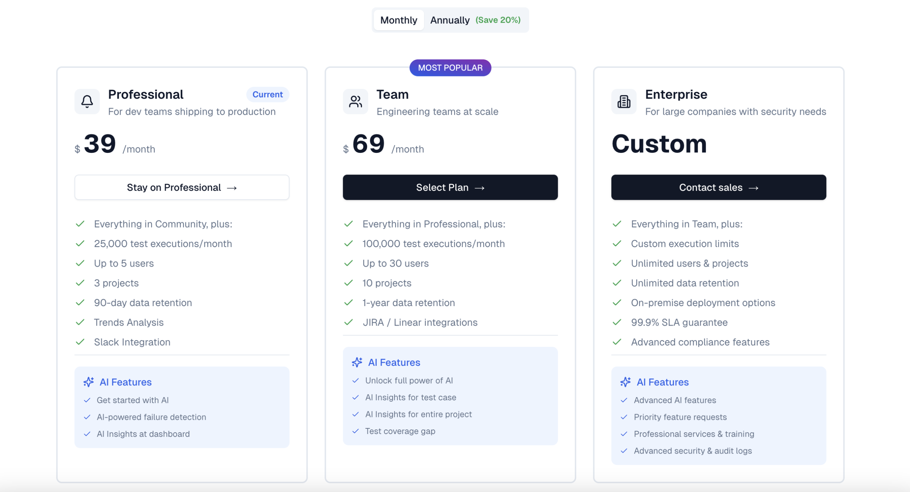This screenshot has height=492, width=910.
Task: Click the Current badge on Professional
Action: click(267, 95)
